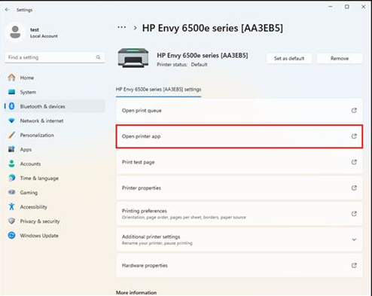Click the Network wifi icon
372x296 pixels.
tap(11, 121)
